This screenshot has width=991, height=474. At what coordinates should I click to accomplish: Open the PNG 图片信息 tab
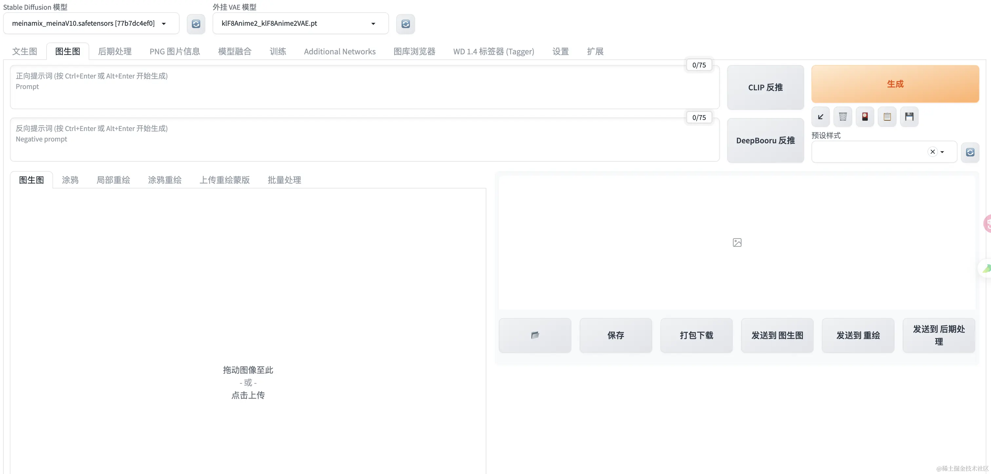click(x=175, y=51)
